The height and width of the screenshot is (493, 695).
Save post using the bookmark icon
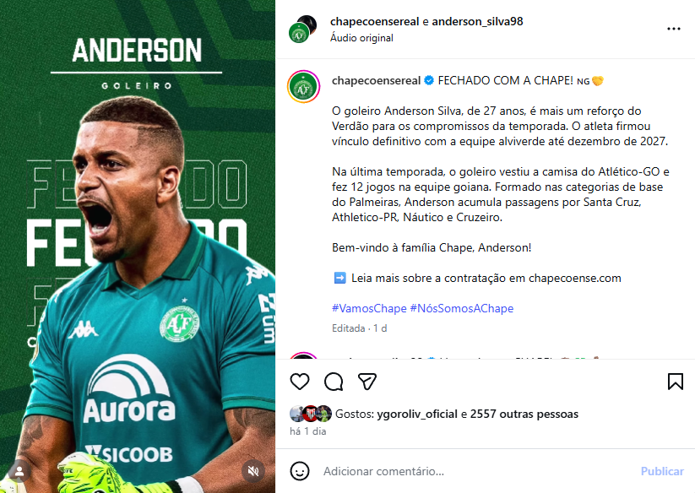tap(675, 382)
